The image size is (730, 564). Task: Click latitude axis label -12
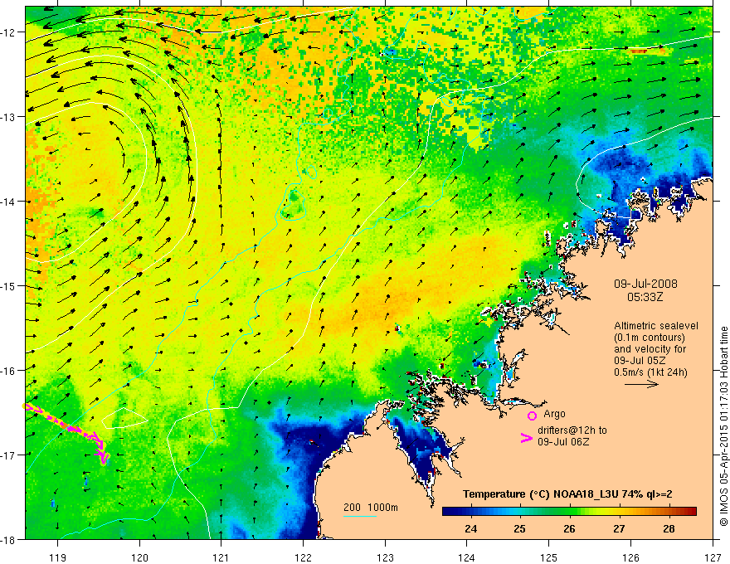[9, 32]
